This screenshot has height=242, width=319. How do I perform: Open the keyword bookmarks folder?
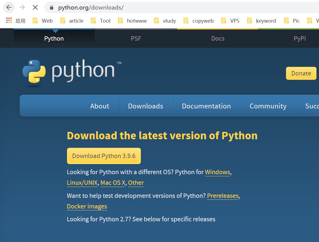click(x=261, y=21)
